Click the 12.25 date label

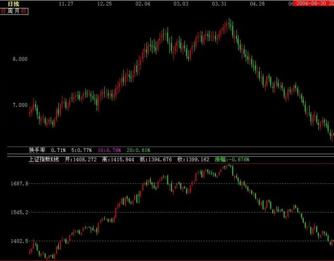click(x=105, y=4)
